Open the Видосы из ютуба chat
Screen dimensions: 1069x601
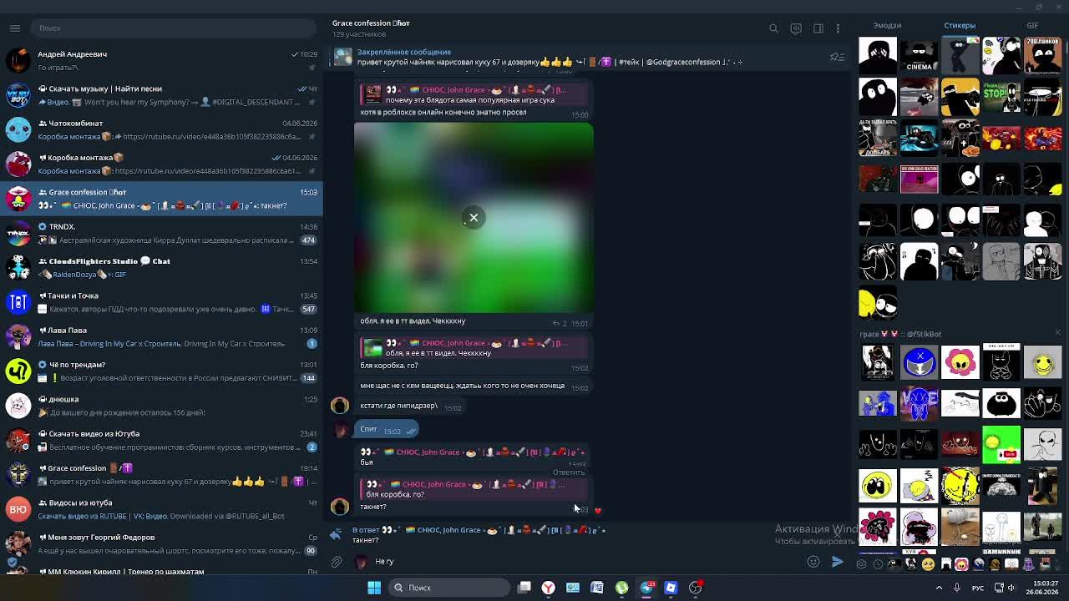pos(161,509)
